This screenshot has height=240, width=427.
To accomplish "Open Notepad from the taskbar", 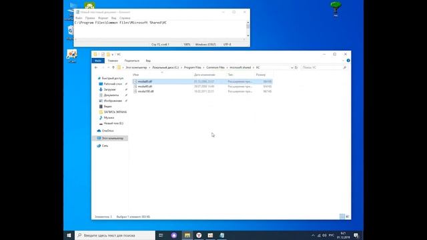I will (222, 235).
